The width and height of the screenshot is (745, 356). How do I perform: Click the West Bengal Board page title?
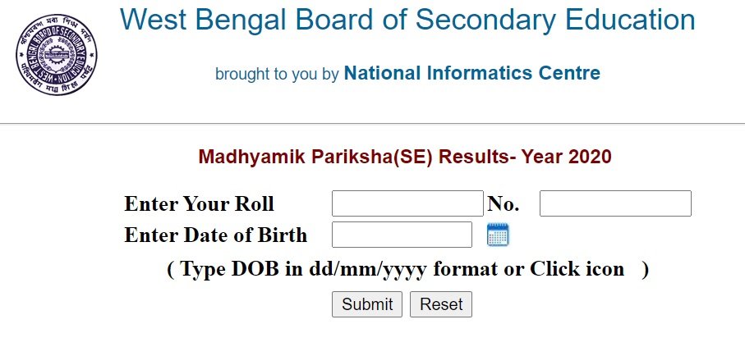pyautogui.click(x=407, y=20)
